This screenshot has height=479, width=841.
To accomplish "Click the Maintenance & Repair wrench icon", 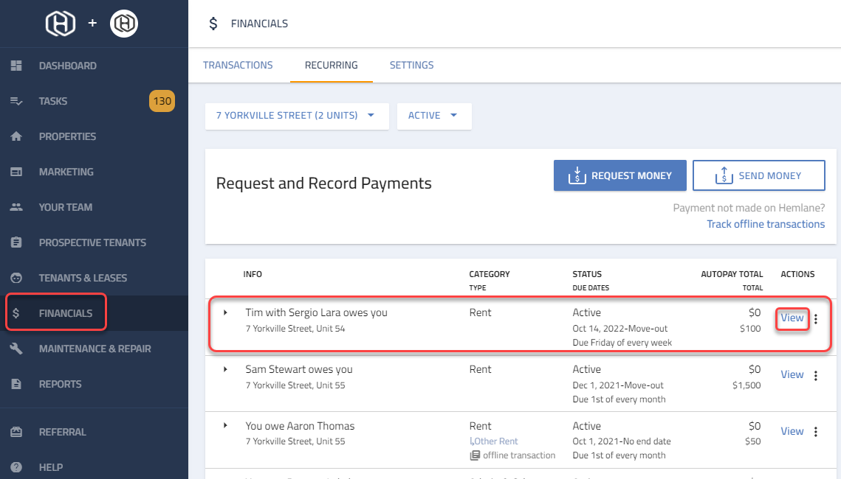I will [x=16, y=349].
